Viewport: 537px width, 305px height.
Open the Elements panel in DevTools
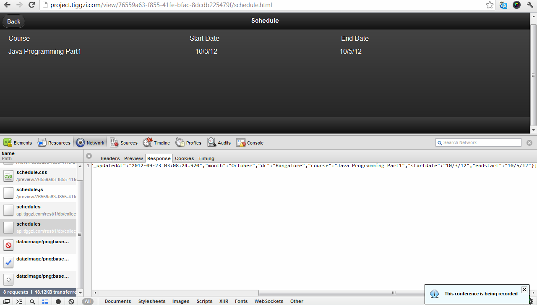click(18, 143)
